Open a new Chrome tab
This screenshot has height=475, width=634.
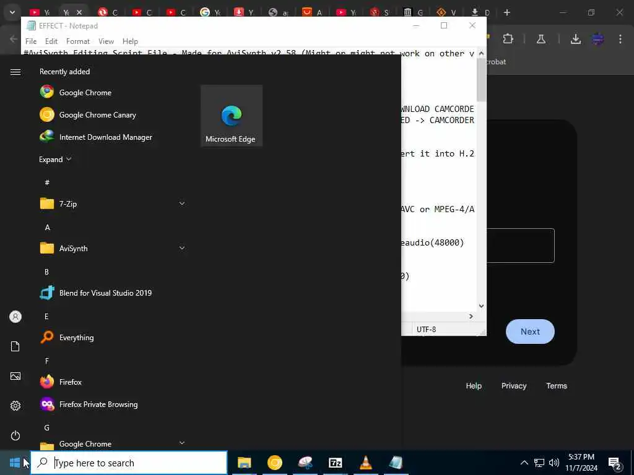pos(506,12)
